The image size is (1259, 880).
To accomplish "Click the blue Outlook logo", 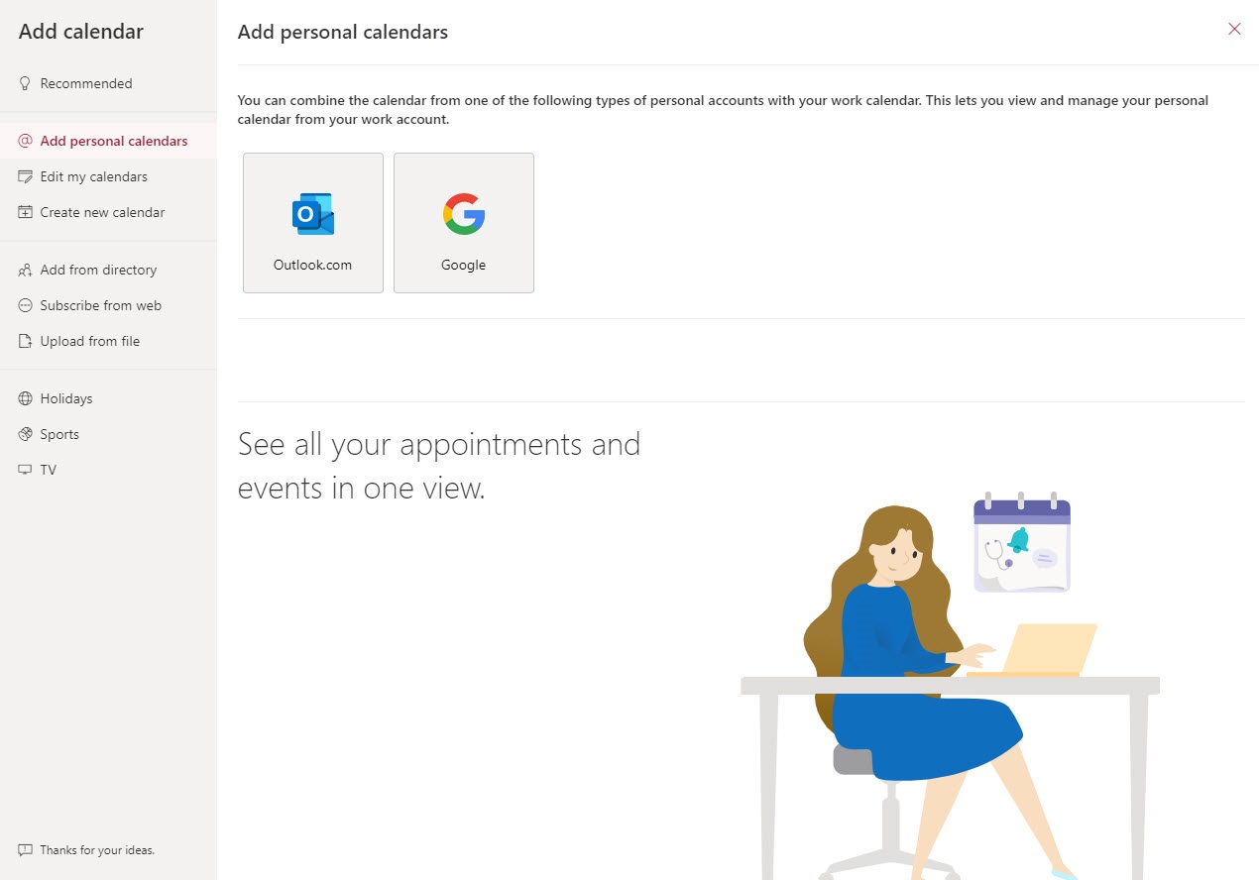I will 313,214.
